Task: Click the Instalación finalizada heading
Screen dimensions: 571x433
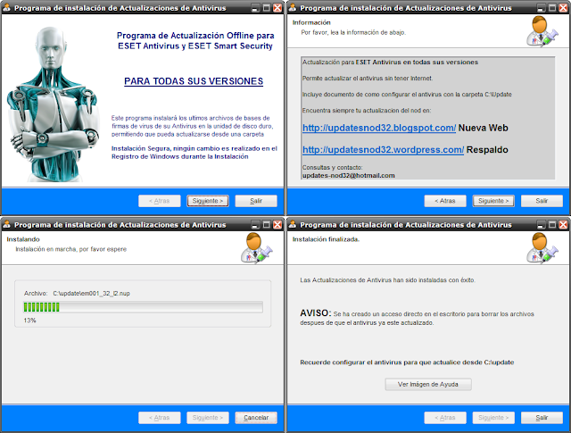Action: 326,239
